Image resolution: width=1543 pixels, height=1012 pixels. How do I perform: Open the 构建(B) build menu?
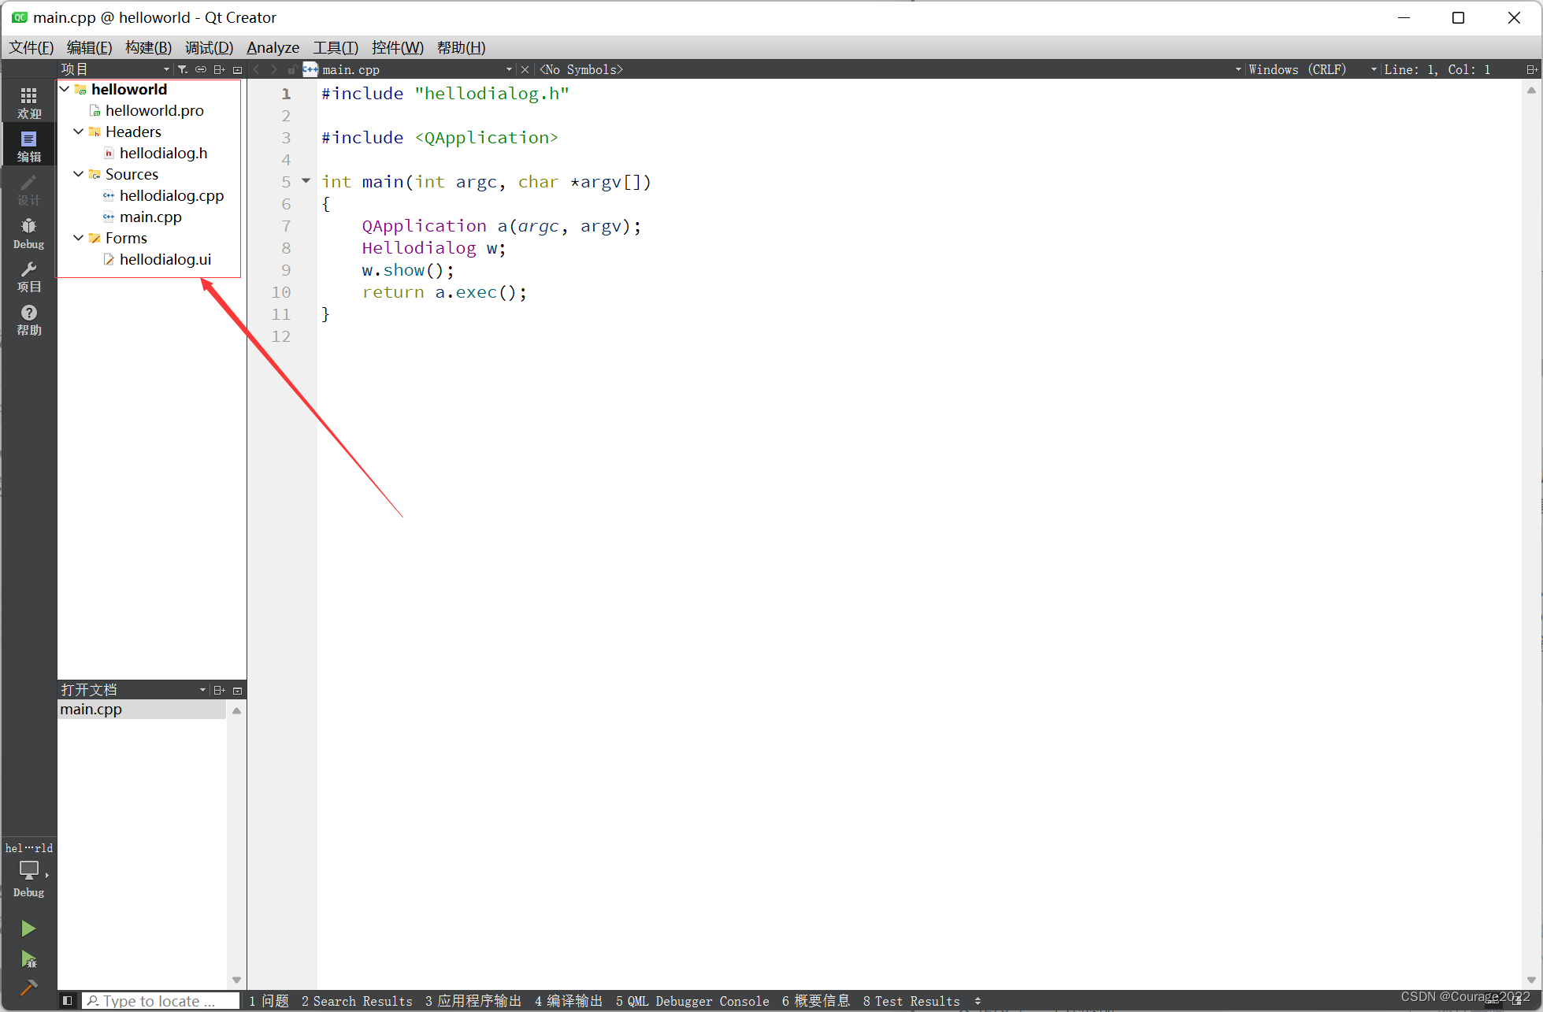coord(148,47)
